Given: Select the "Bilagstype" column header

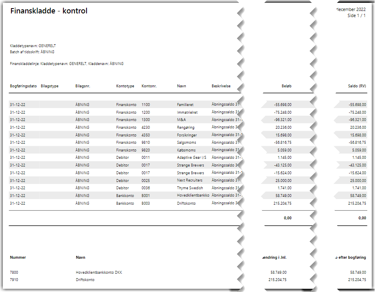Looking at the screenshot, I should tap(50, 86).
